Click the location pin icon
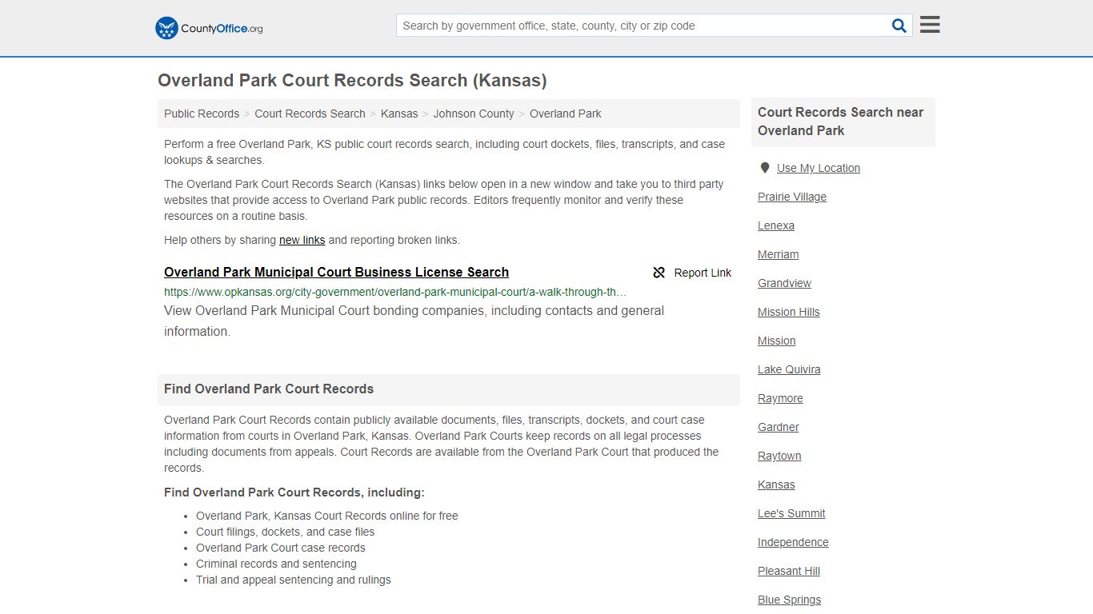 click(x=765, y=168)
